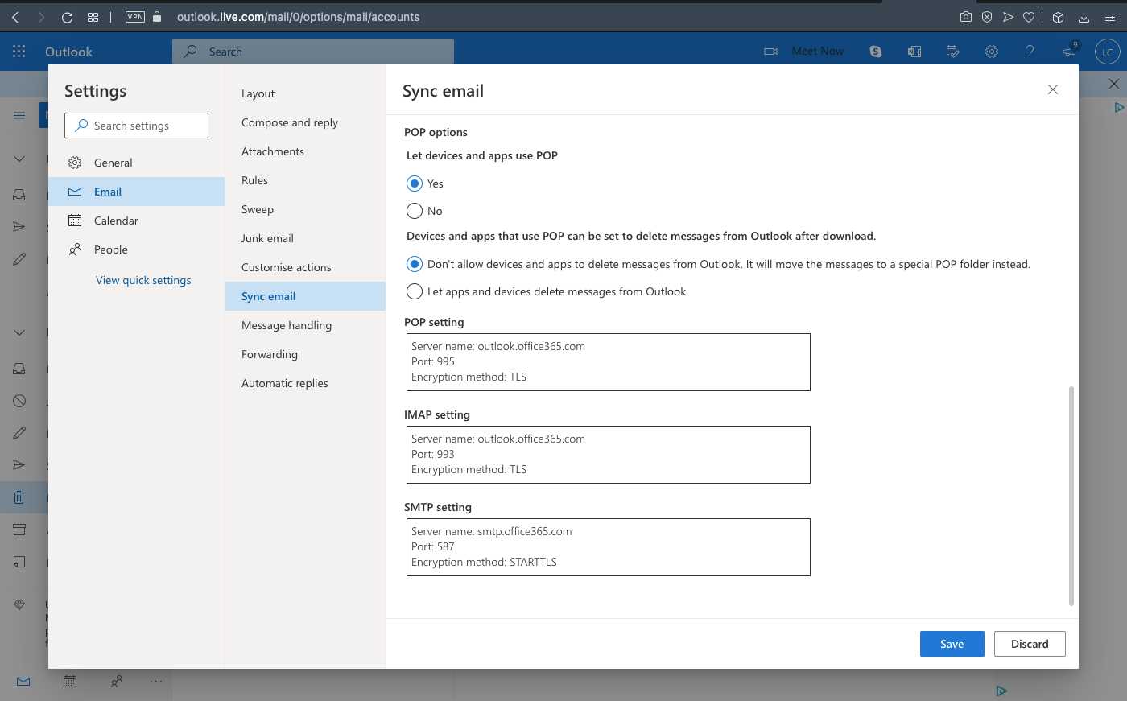Go to Junk email settings
Viewport: 1127px width, 701px height.
305,238
